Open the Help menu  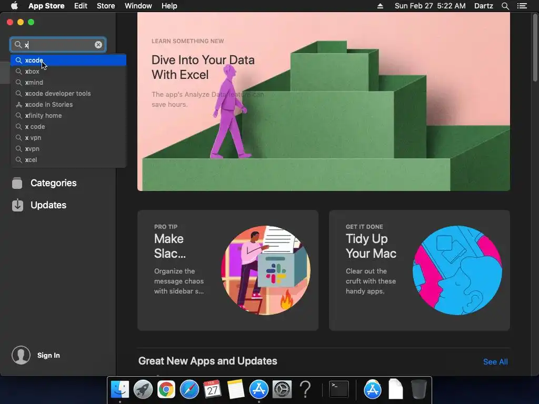tap(169, 6)
